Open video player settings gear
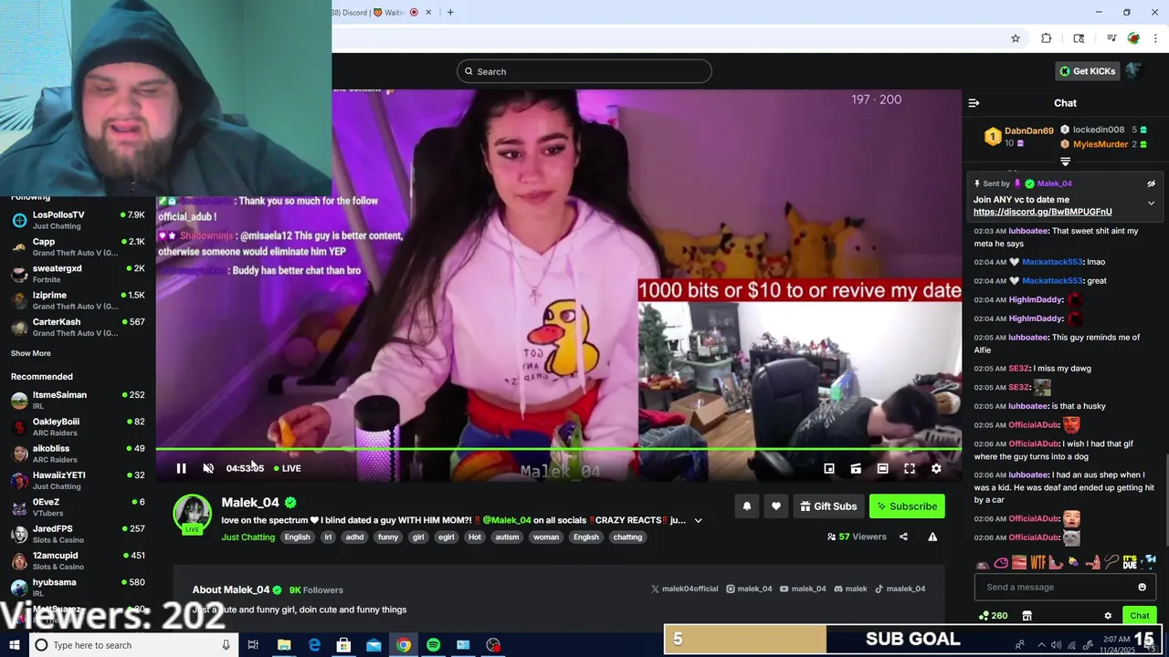The image size is (1169, 657). (x=936, y=468)
